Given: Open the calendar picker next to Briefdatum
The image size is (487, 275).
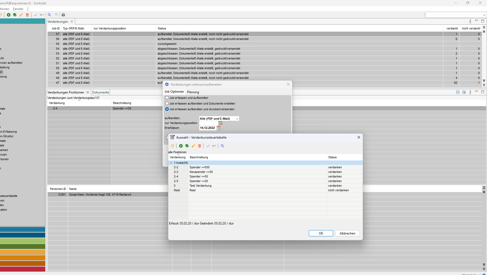Looking at the screenshot, I should pos(219,128).
